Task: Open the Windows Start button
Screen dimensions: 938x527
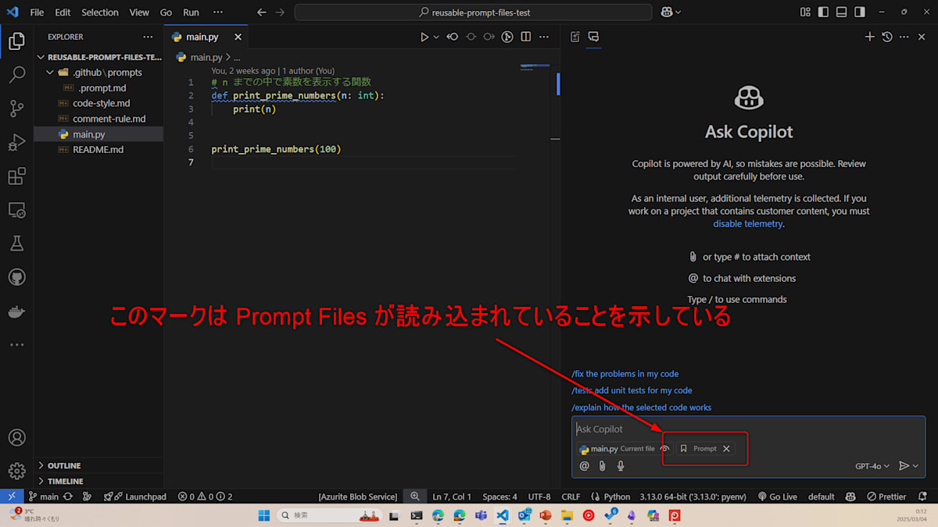Action: tap(263, 515)
